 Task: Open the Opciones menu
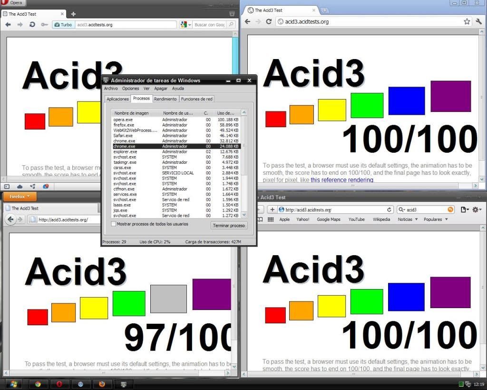pos(130,88)
